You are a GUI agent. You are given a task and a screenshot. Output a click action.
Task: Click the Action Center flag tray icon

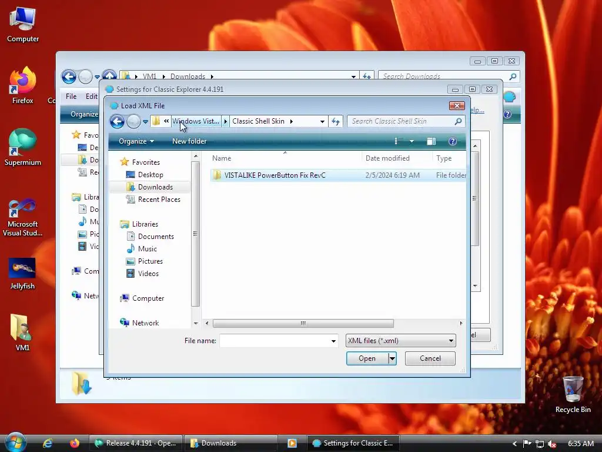[527, 443]
